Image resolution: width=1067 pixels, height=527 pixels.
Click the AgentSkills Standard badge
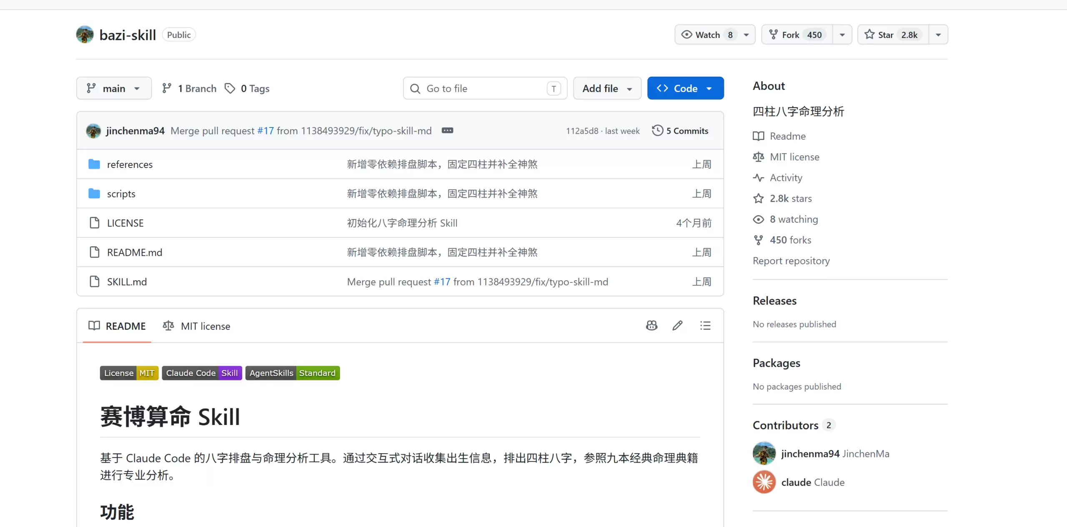tap(293, 373)
